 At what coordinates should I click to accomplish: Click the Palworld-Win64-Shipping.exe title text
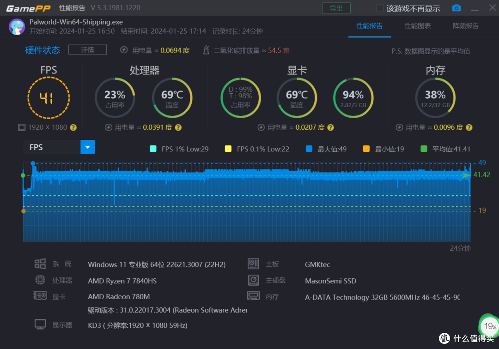[76, 22]
